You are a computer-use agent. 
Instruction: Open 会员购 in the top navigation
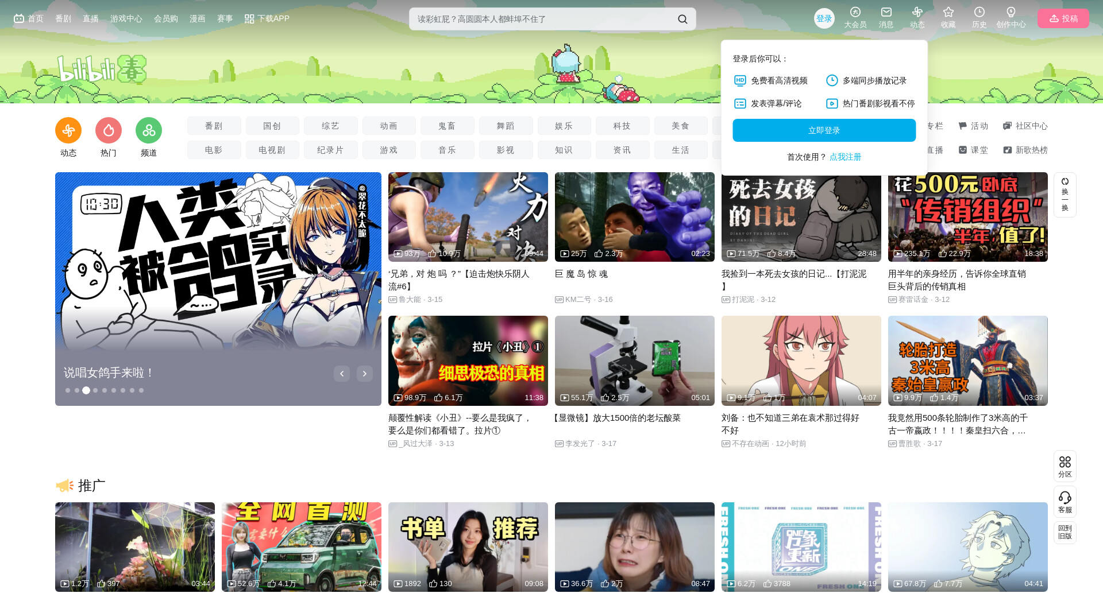point(166,18)
